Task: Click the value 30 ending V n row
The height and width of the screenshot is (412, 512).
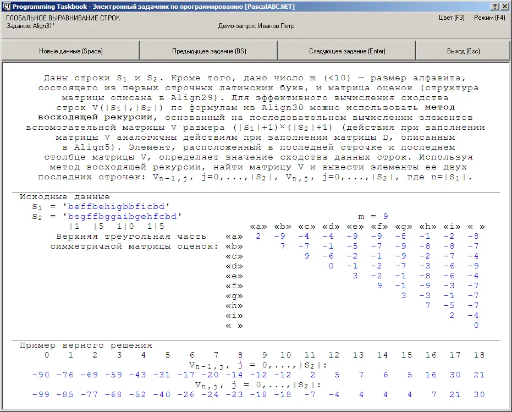Action: [480, 395]
